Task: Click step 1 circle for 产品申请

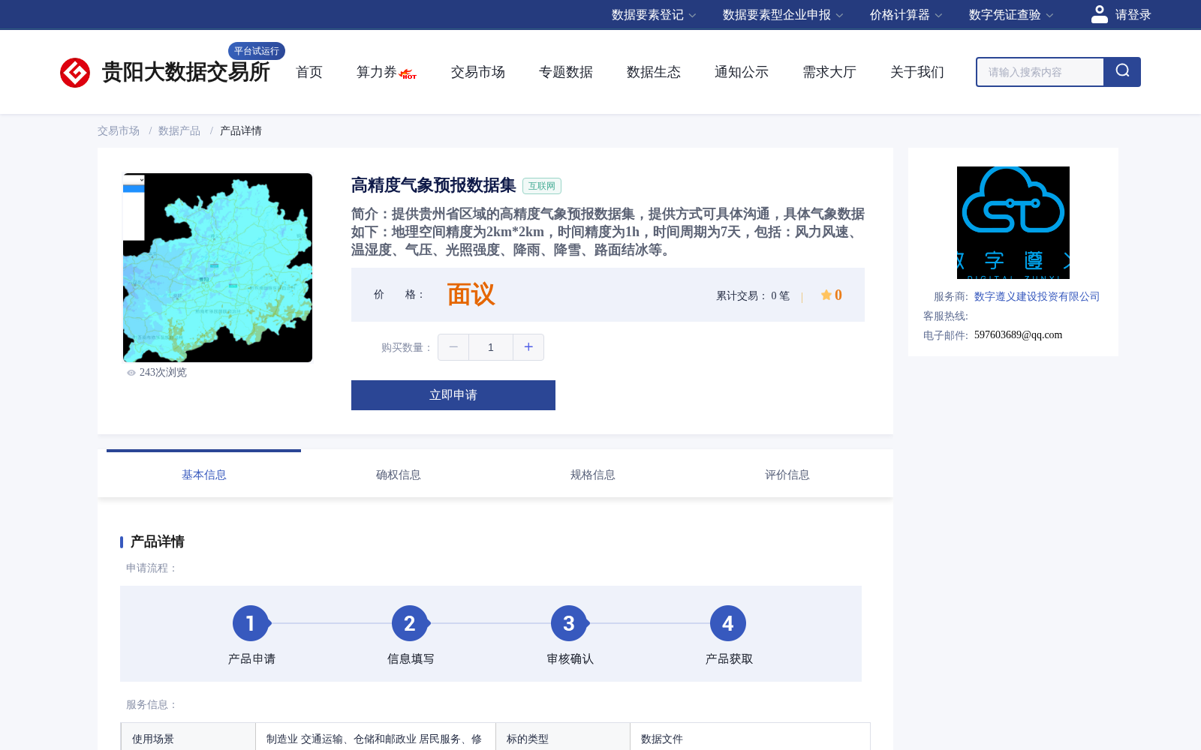Action: 251,623
